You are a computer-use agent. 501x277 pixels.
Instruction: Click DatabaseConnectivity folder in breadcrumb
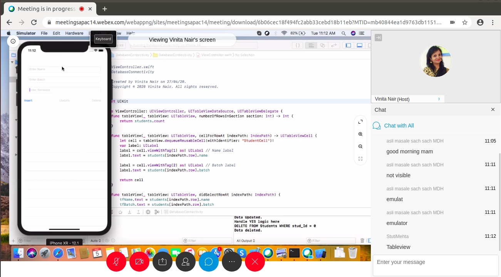(172, 55)
